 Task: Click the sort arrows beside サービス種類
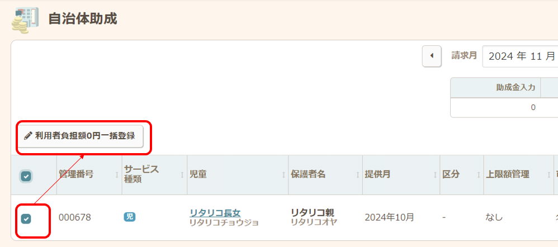[182, 175]
